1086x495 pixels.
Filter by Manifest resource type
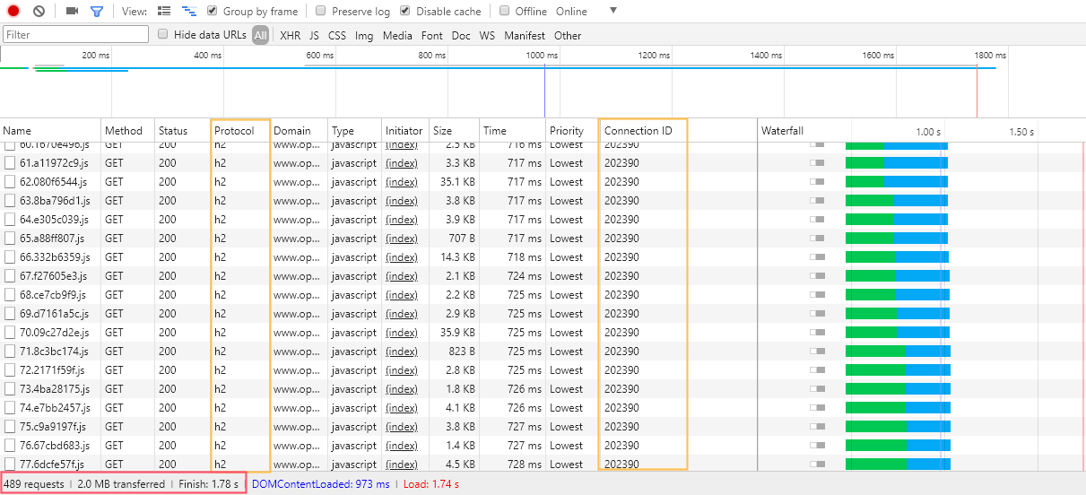(x=524, y=36)
